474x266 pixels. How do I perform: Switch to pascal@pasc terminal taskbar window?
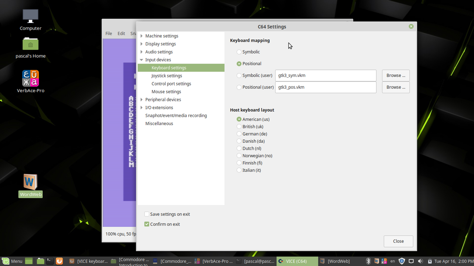coord(256,261)
